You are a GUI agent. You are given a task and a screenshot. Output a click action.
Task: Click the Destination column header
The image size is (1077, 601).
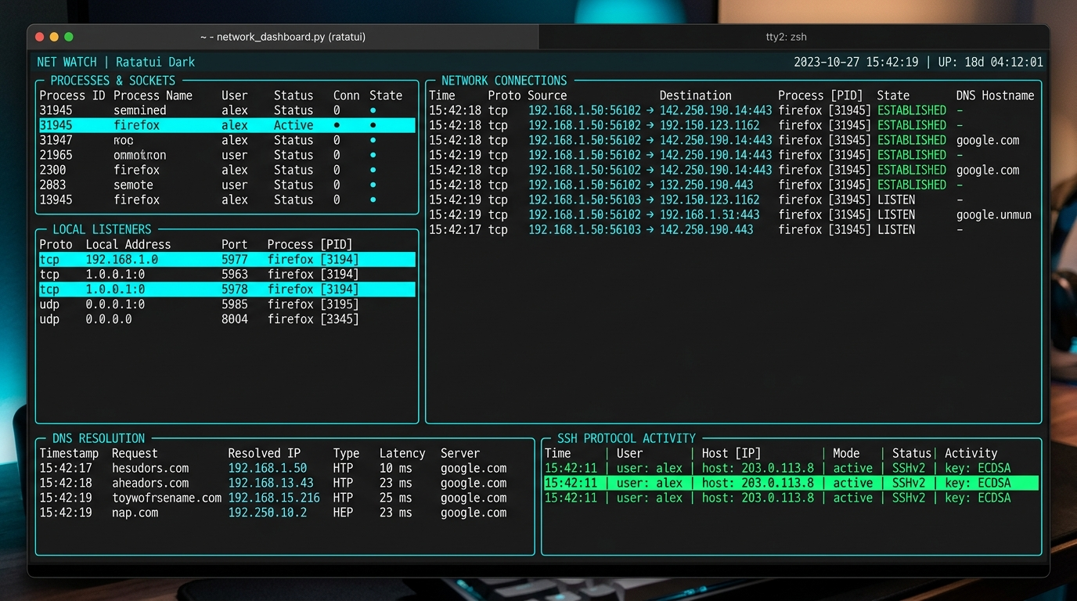696,95
